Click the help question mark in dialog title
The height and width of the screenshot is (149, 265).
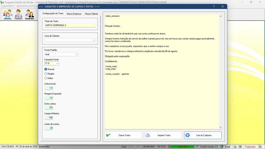[214, 7]
